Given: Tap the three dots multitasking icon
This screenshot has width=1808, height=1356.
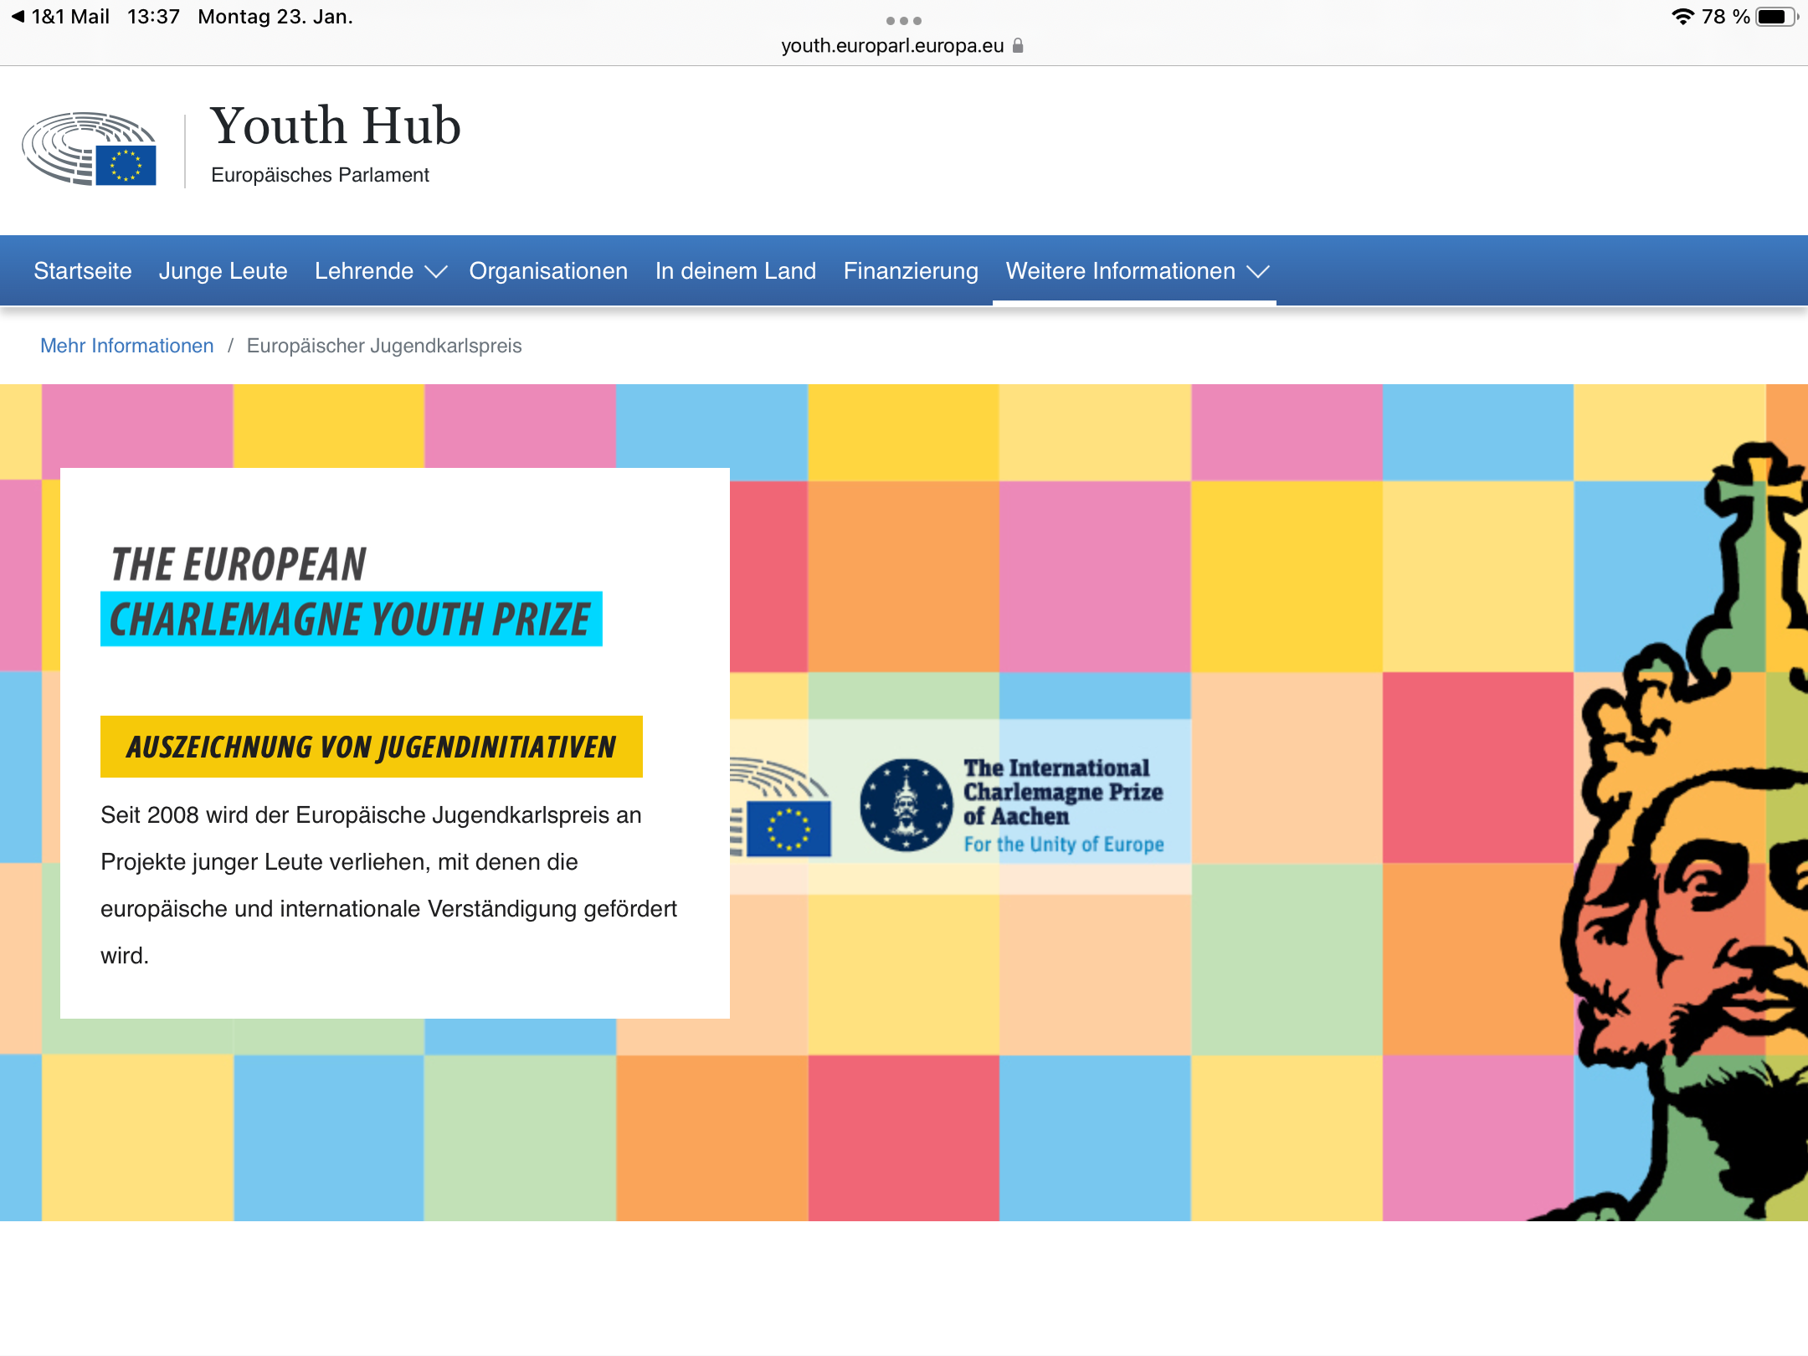Looking at the screenshot, I should (x=903, y=20).
